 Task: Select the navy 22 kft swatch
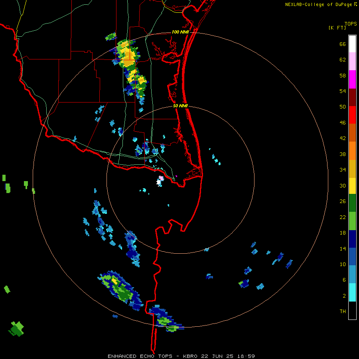click(352, 239)
